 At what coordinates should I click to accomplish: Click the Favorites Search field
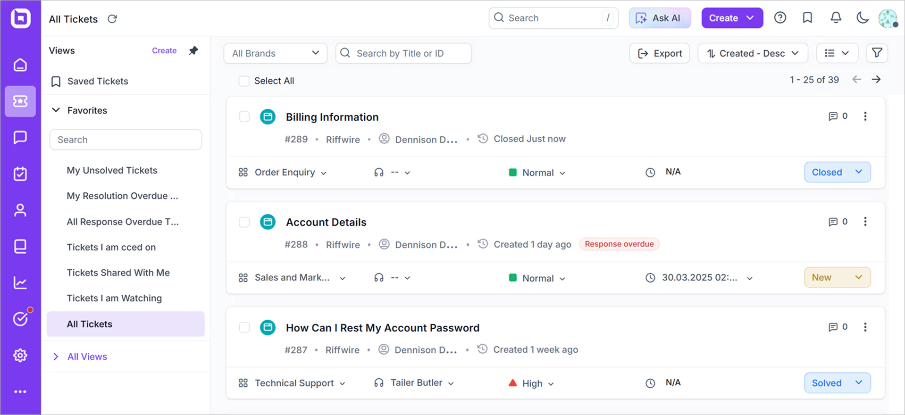coord(126,140)
